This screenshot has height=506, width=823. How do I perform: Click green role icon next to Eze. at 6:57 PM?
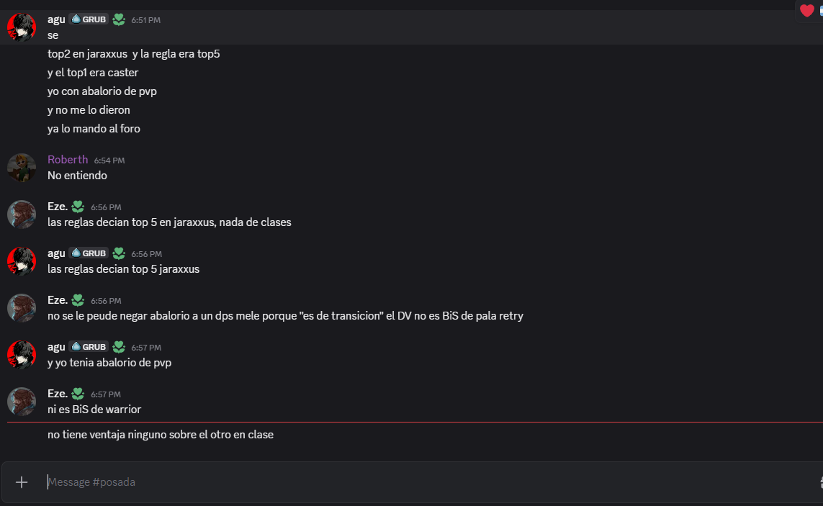pyautogui.click(x=78, y=394)
